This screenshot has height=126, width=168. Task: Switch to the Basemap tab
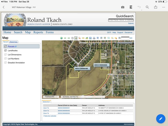pyautogui.click(x=13, y=42)
